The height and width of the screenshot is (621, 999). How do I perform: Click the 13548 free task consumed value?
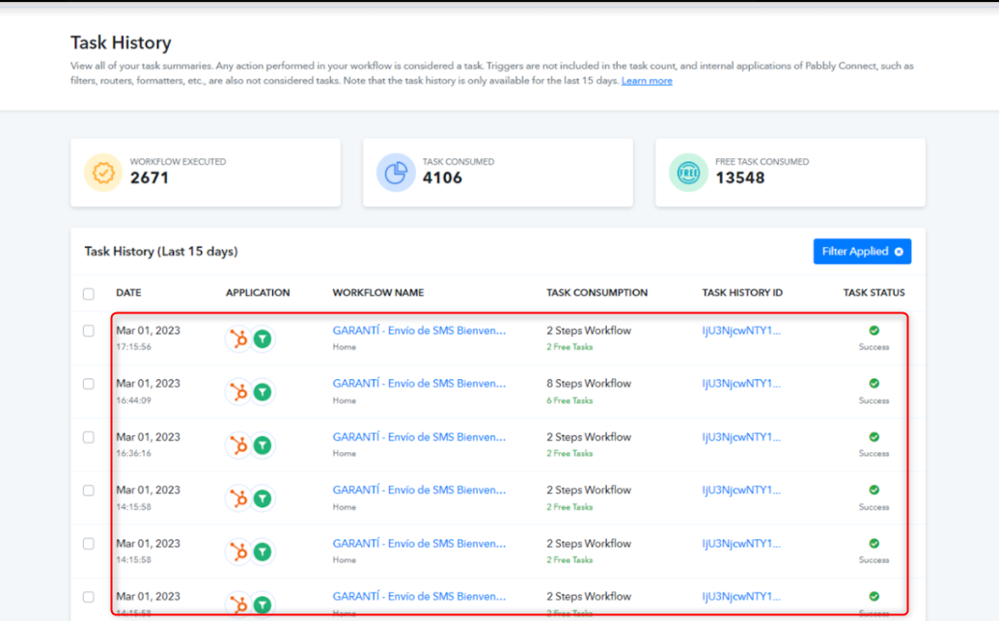(x=739, y=178)
